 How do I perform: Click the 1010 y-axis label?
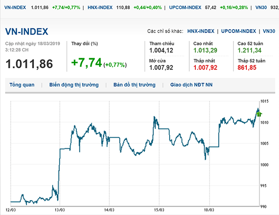[x=265, y=123]
